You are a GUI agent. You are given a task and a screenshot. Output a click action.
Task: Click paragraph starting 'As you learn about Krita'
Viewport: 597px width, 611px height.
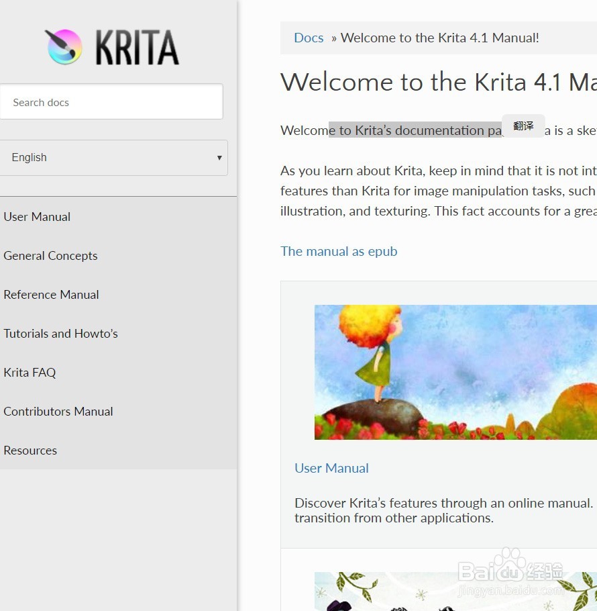pyautogui.click(x=439, y=191)
